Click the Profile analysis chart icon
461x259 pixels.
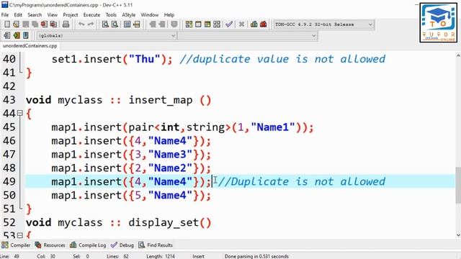pos(254,24)
